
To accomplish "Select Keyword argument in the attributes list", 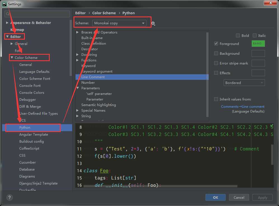I will pyautogui.click(x=97, y=71).
